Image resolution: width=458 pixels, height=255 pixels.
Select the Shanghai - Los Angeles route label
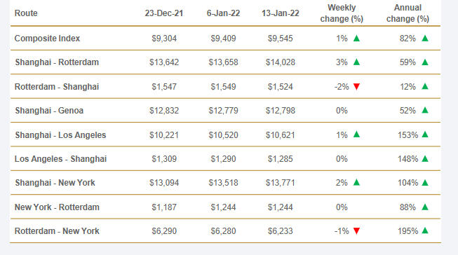point(60,135)
